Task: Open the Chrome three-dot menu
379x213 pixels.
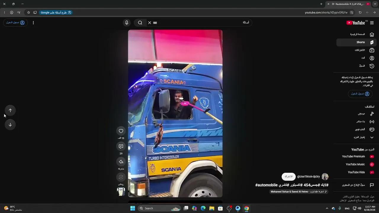Action: click(4, 12)
